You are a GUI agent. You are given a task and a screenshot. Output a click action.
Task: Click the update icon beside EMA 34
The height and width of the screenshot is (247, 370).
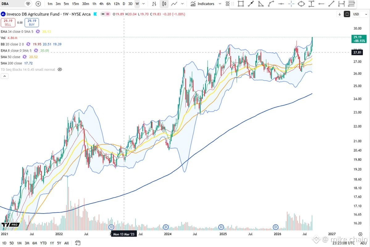[38, 31]
